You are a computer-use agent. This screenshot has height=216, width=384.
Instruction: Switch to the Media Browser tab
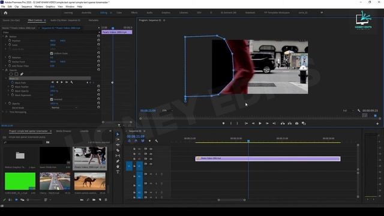tap(64, 131)
